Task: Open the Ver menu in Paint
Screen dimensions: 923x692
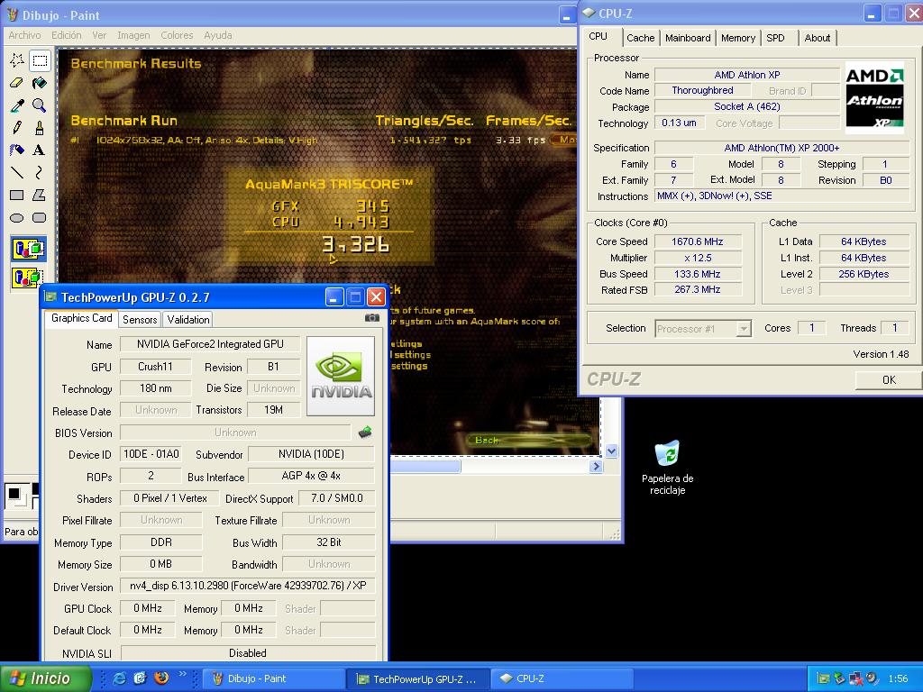Action: tap(99, 35)
